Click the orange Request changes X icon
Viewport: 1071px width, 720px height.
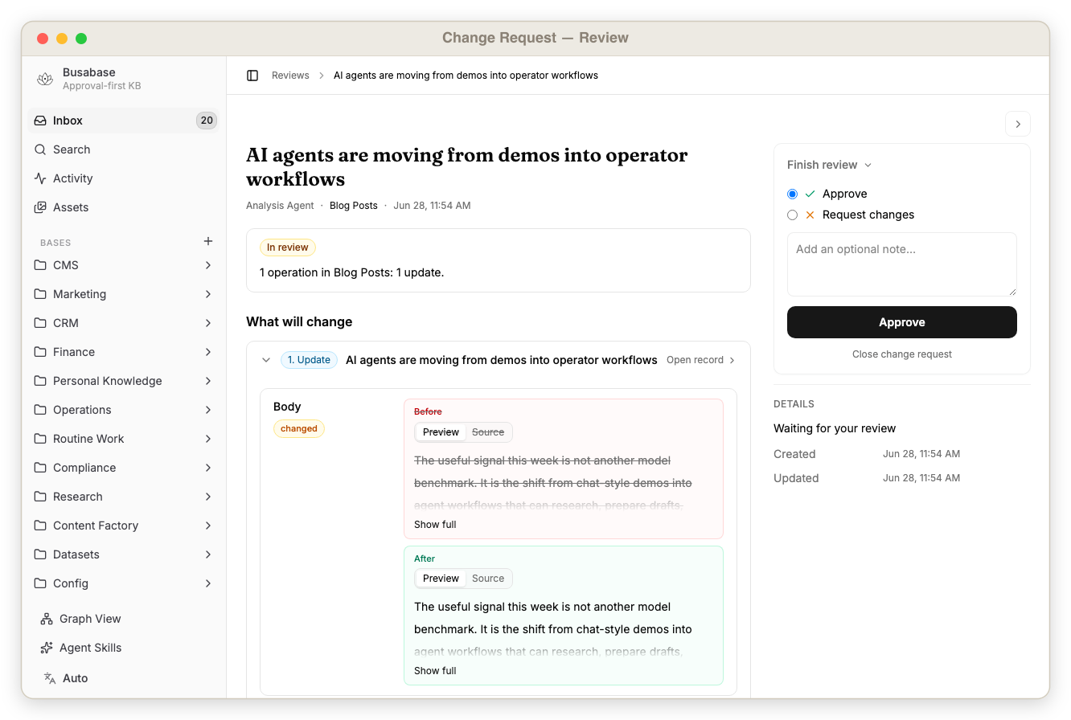pos(810,215)
